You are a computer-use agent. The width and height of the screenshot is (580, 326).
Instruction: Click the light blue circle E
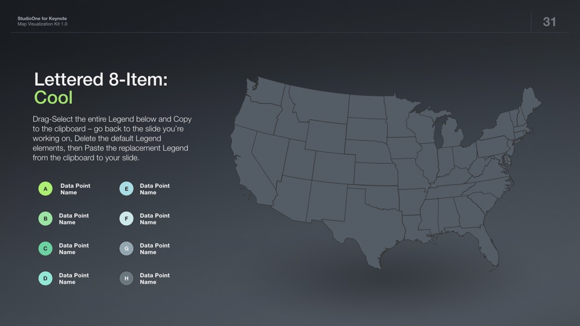coord(126,189)
